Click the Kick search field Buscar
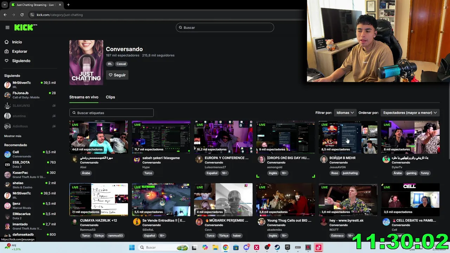This screenshot has width=450, height=253. [225, 27]
